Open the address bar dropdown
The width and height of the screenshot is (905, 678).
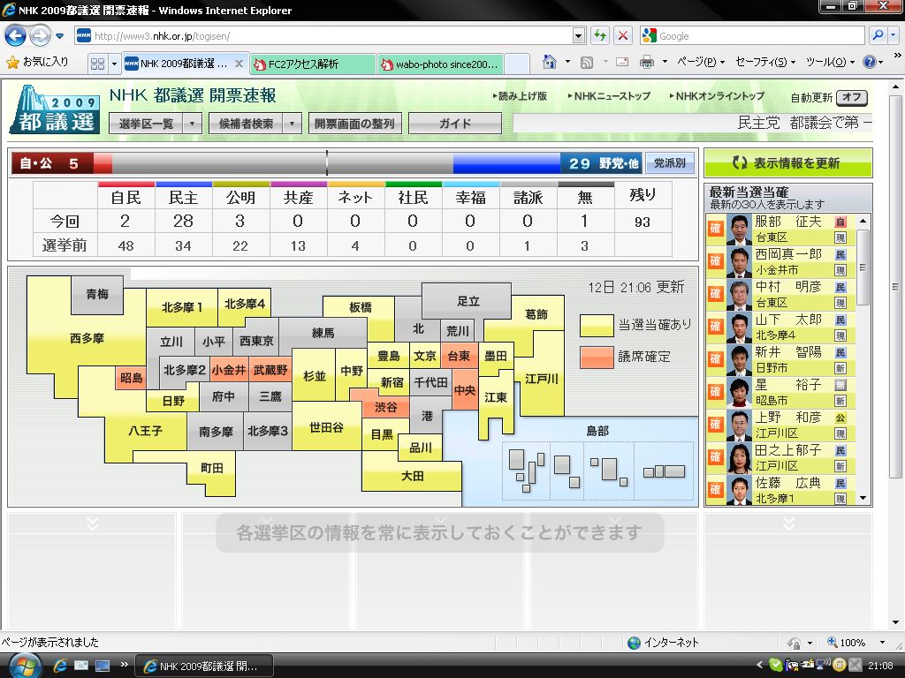point(579,35)
